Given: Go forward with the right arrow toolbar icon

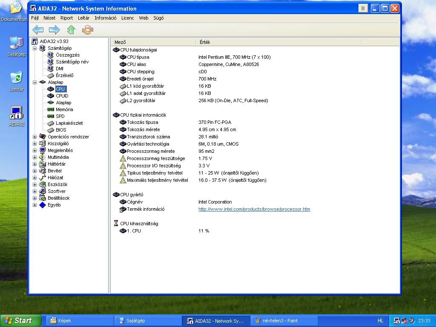Looking at the screenshot, I should (x=54, y=29).
